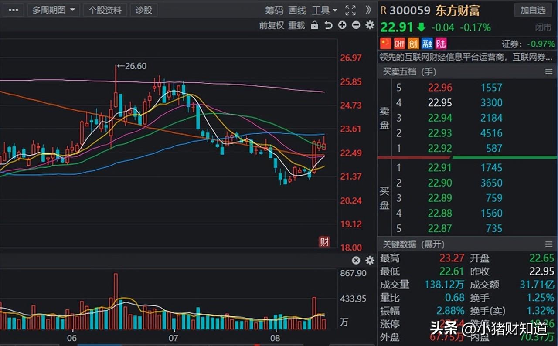Image resolution: width=558 pixels, height=346 pixels.
Task: Select the 画线 drawing tool
Action: pos(297,10)
